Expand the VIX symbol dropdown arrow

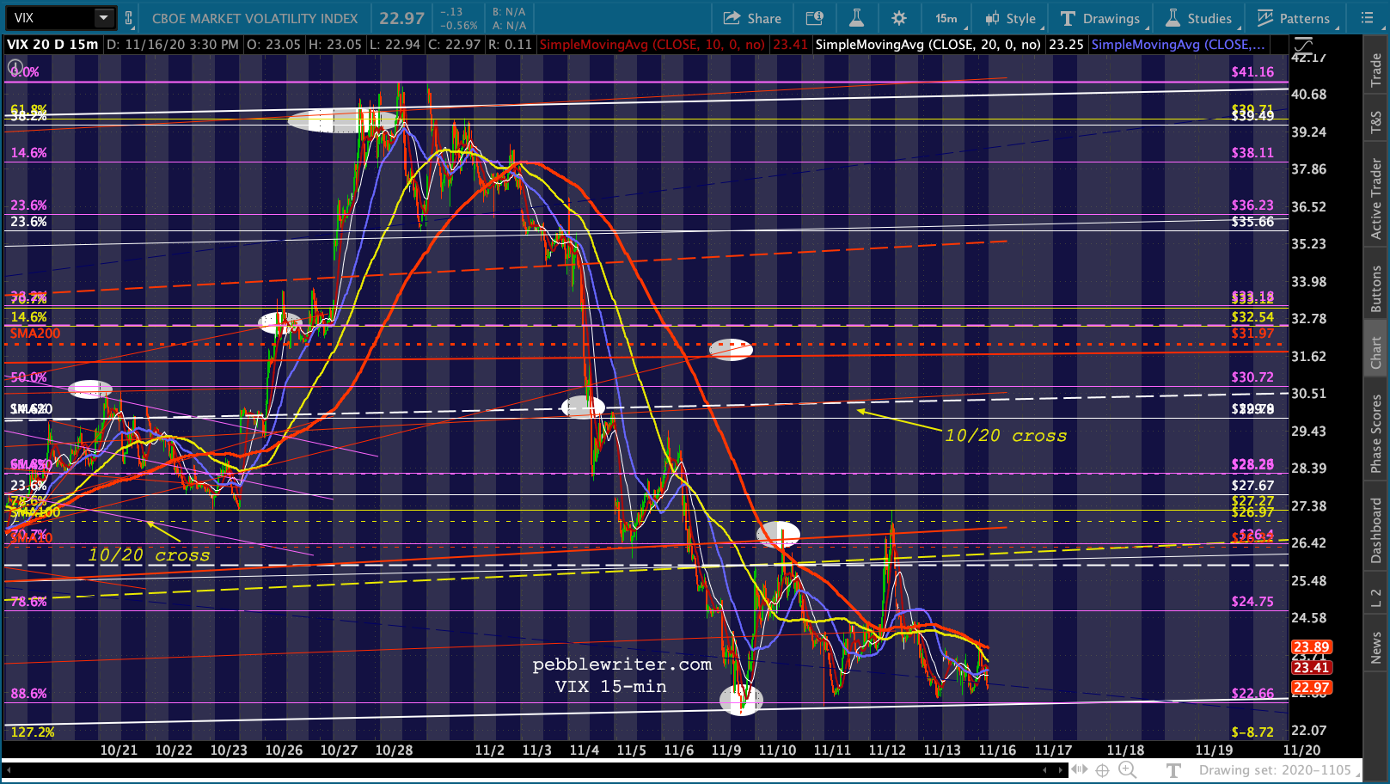click(103, 18)
